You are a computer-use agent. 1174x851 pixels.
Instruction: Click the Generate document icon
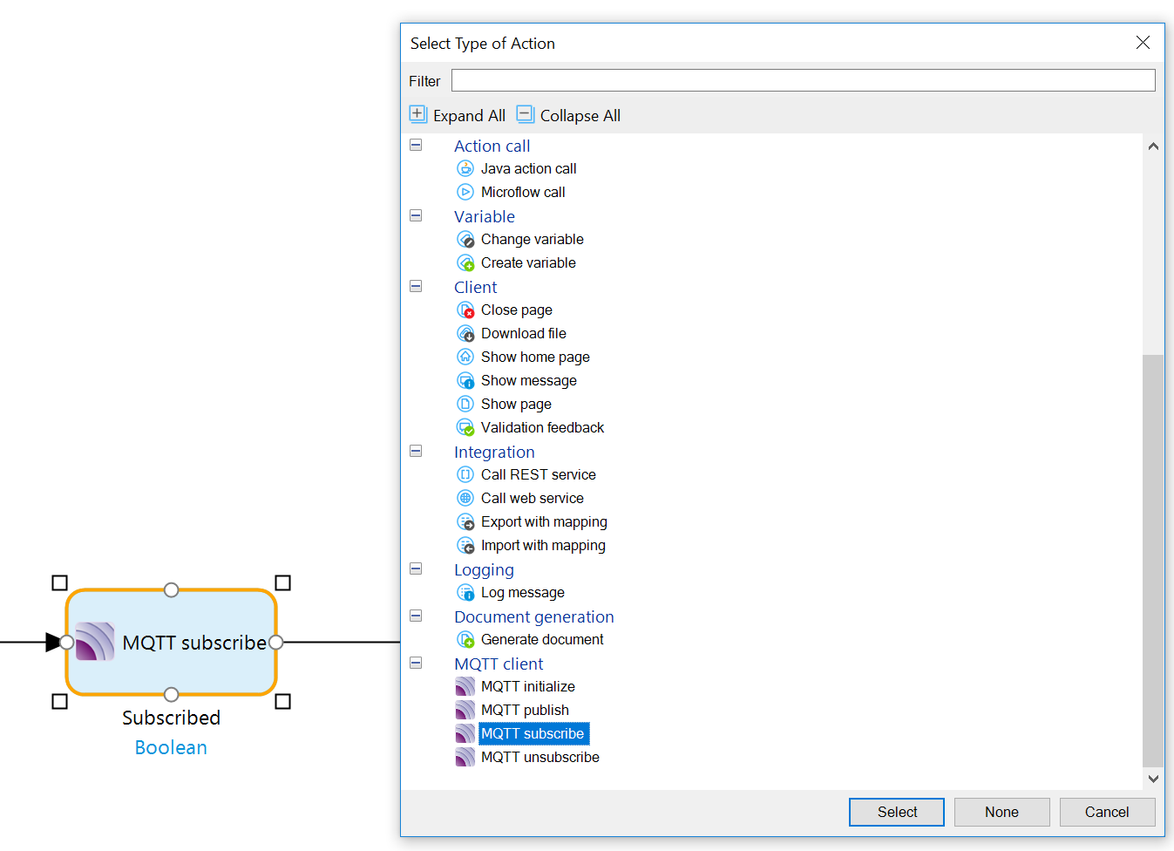(466, 639)
